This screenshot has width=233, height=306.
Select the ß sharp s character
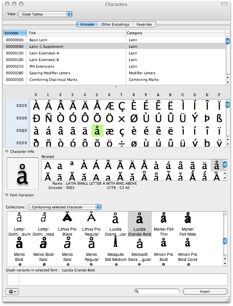click(x=219, y=118)
